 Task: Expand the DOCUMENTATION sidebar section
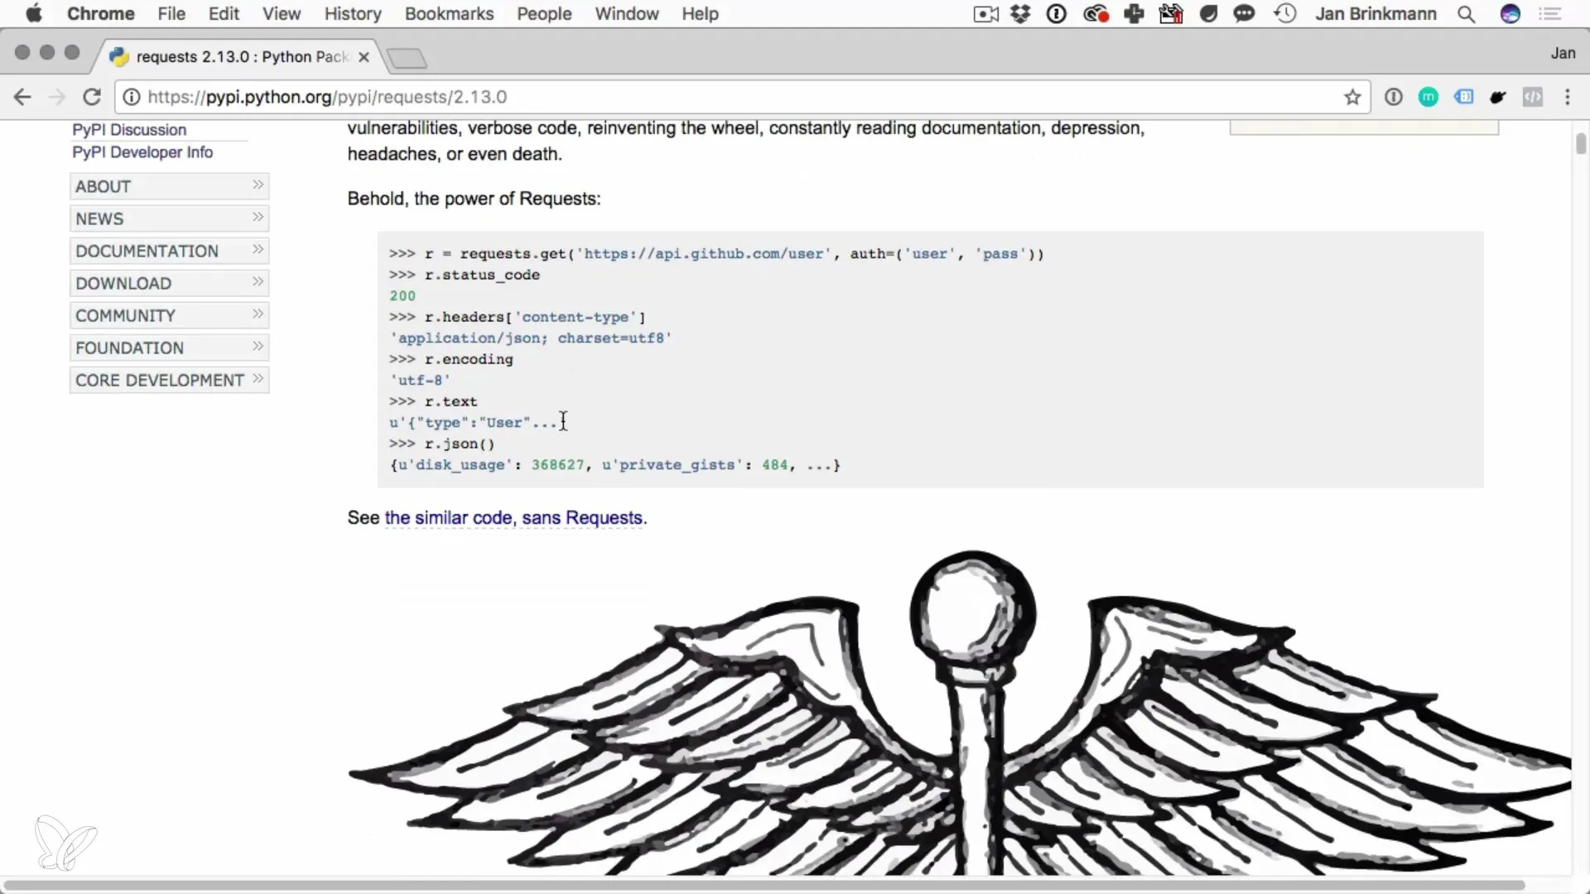point(170,251)
